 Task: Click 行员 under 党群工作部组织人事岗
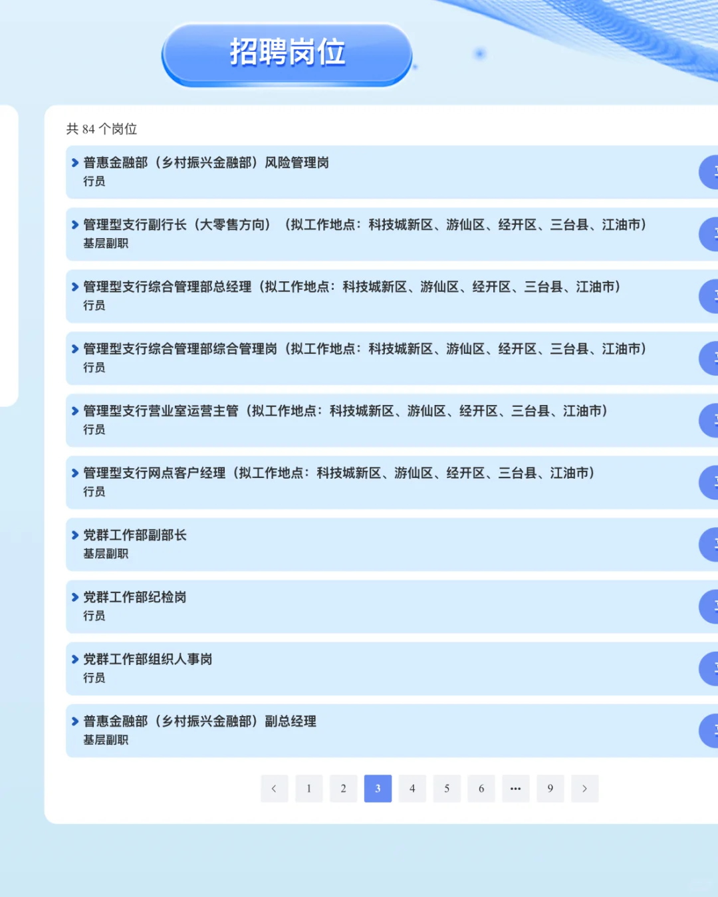point(94,678)
